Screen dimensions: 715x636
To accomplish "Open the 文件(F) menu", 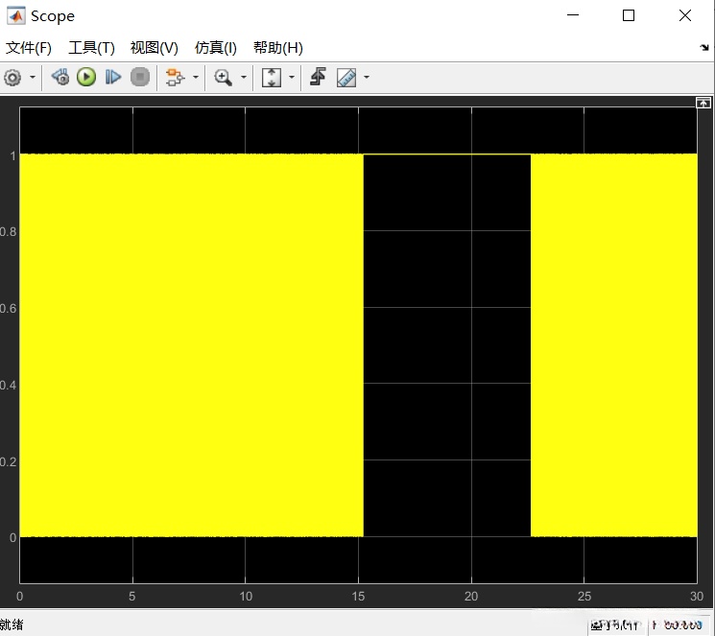I will (x=29, y=47).
